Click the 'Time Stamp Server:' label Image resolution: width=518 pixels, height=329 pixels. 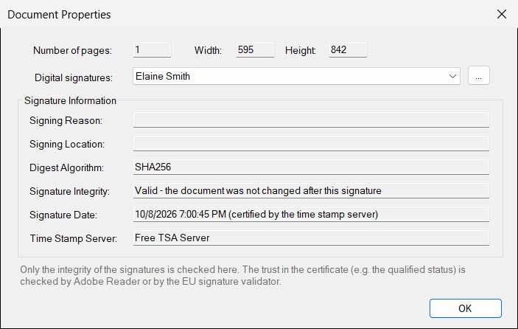click(74, 238)
